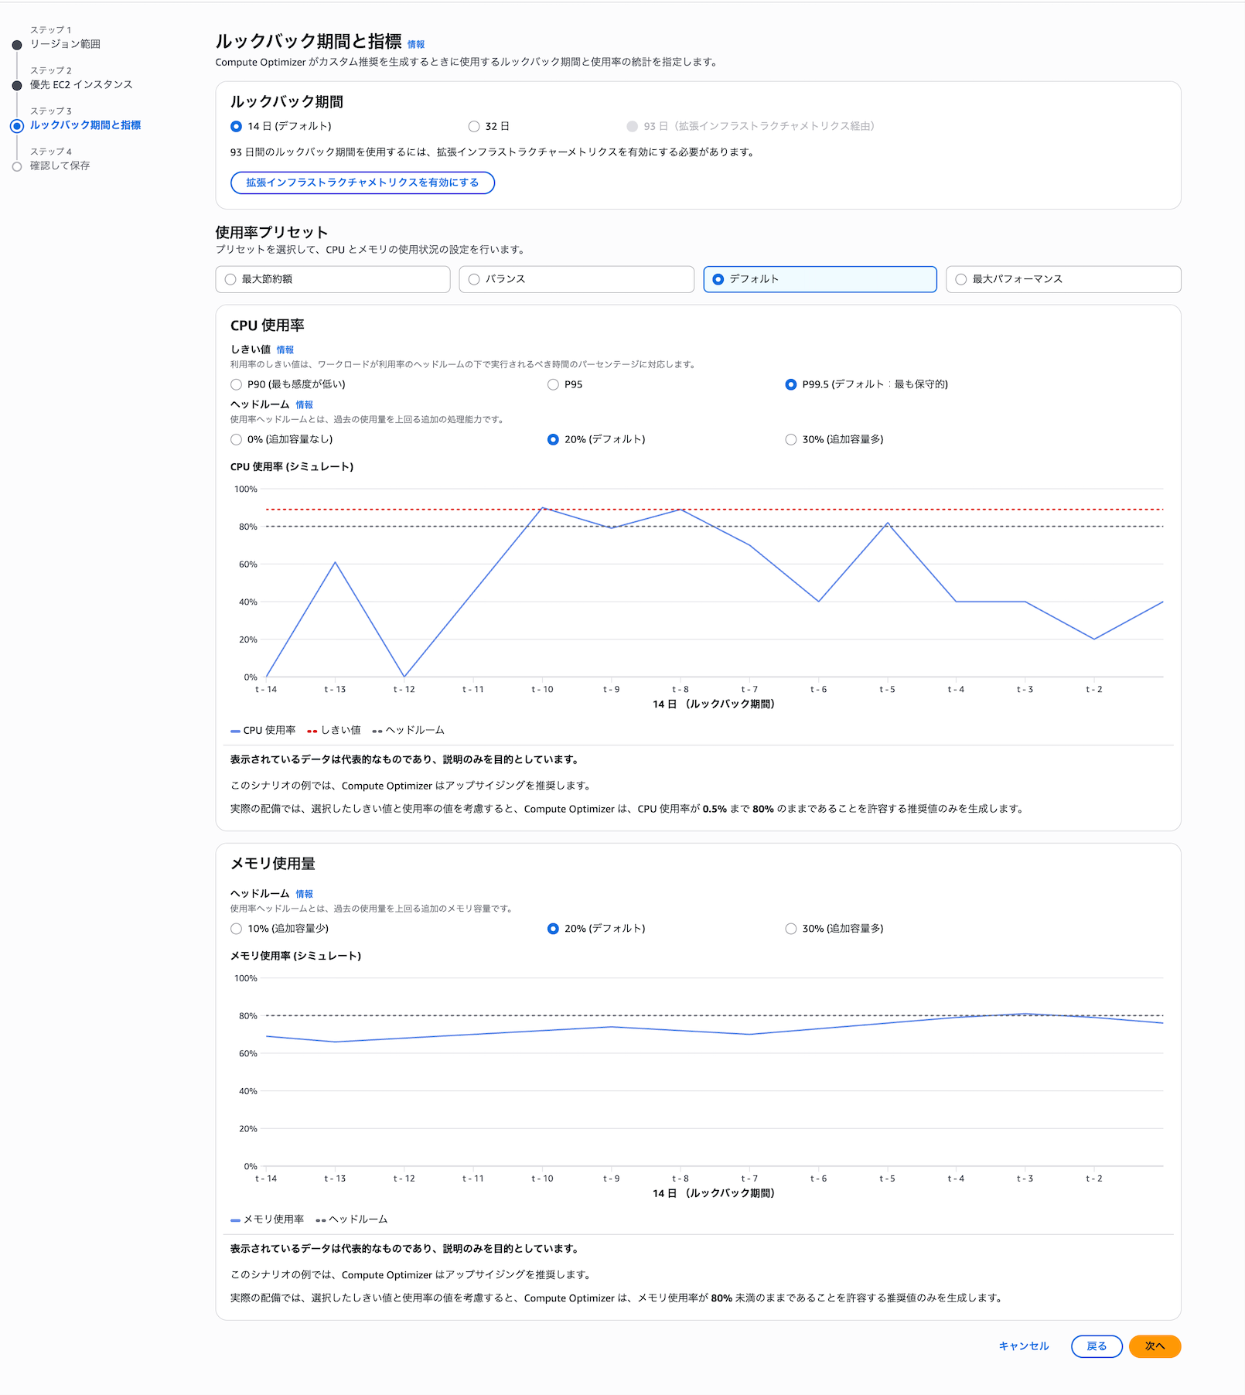Click the キャンセル link
The width and height of the screenshot is (1245, 1395).
click(1023, 1346)
